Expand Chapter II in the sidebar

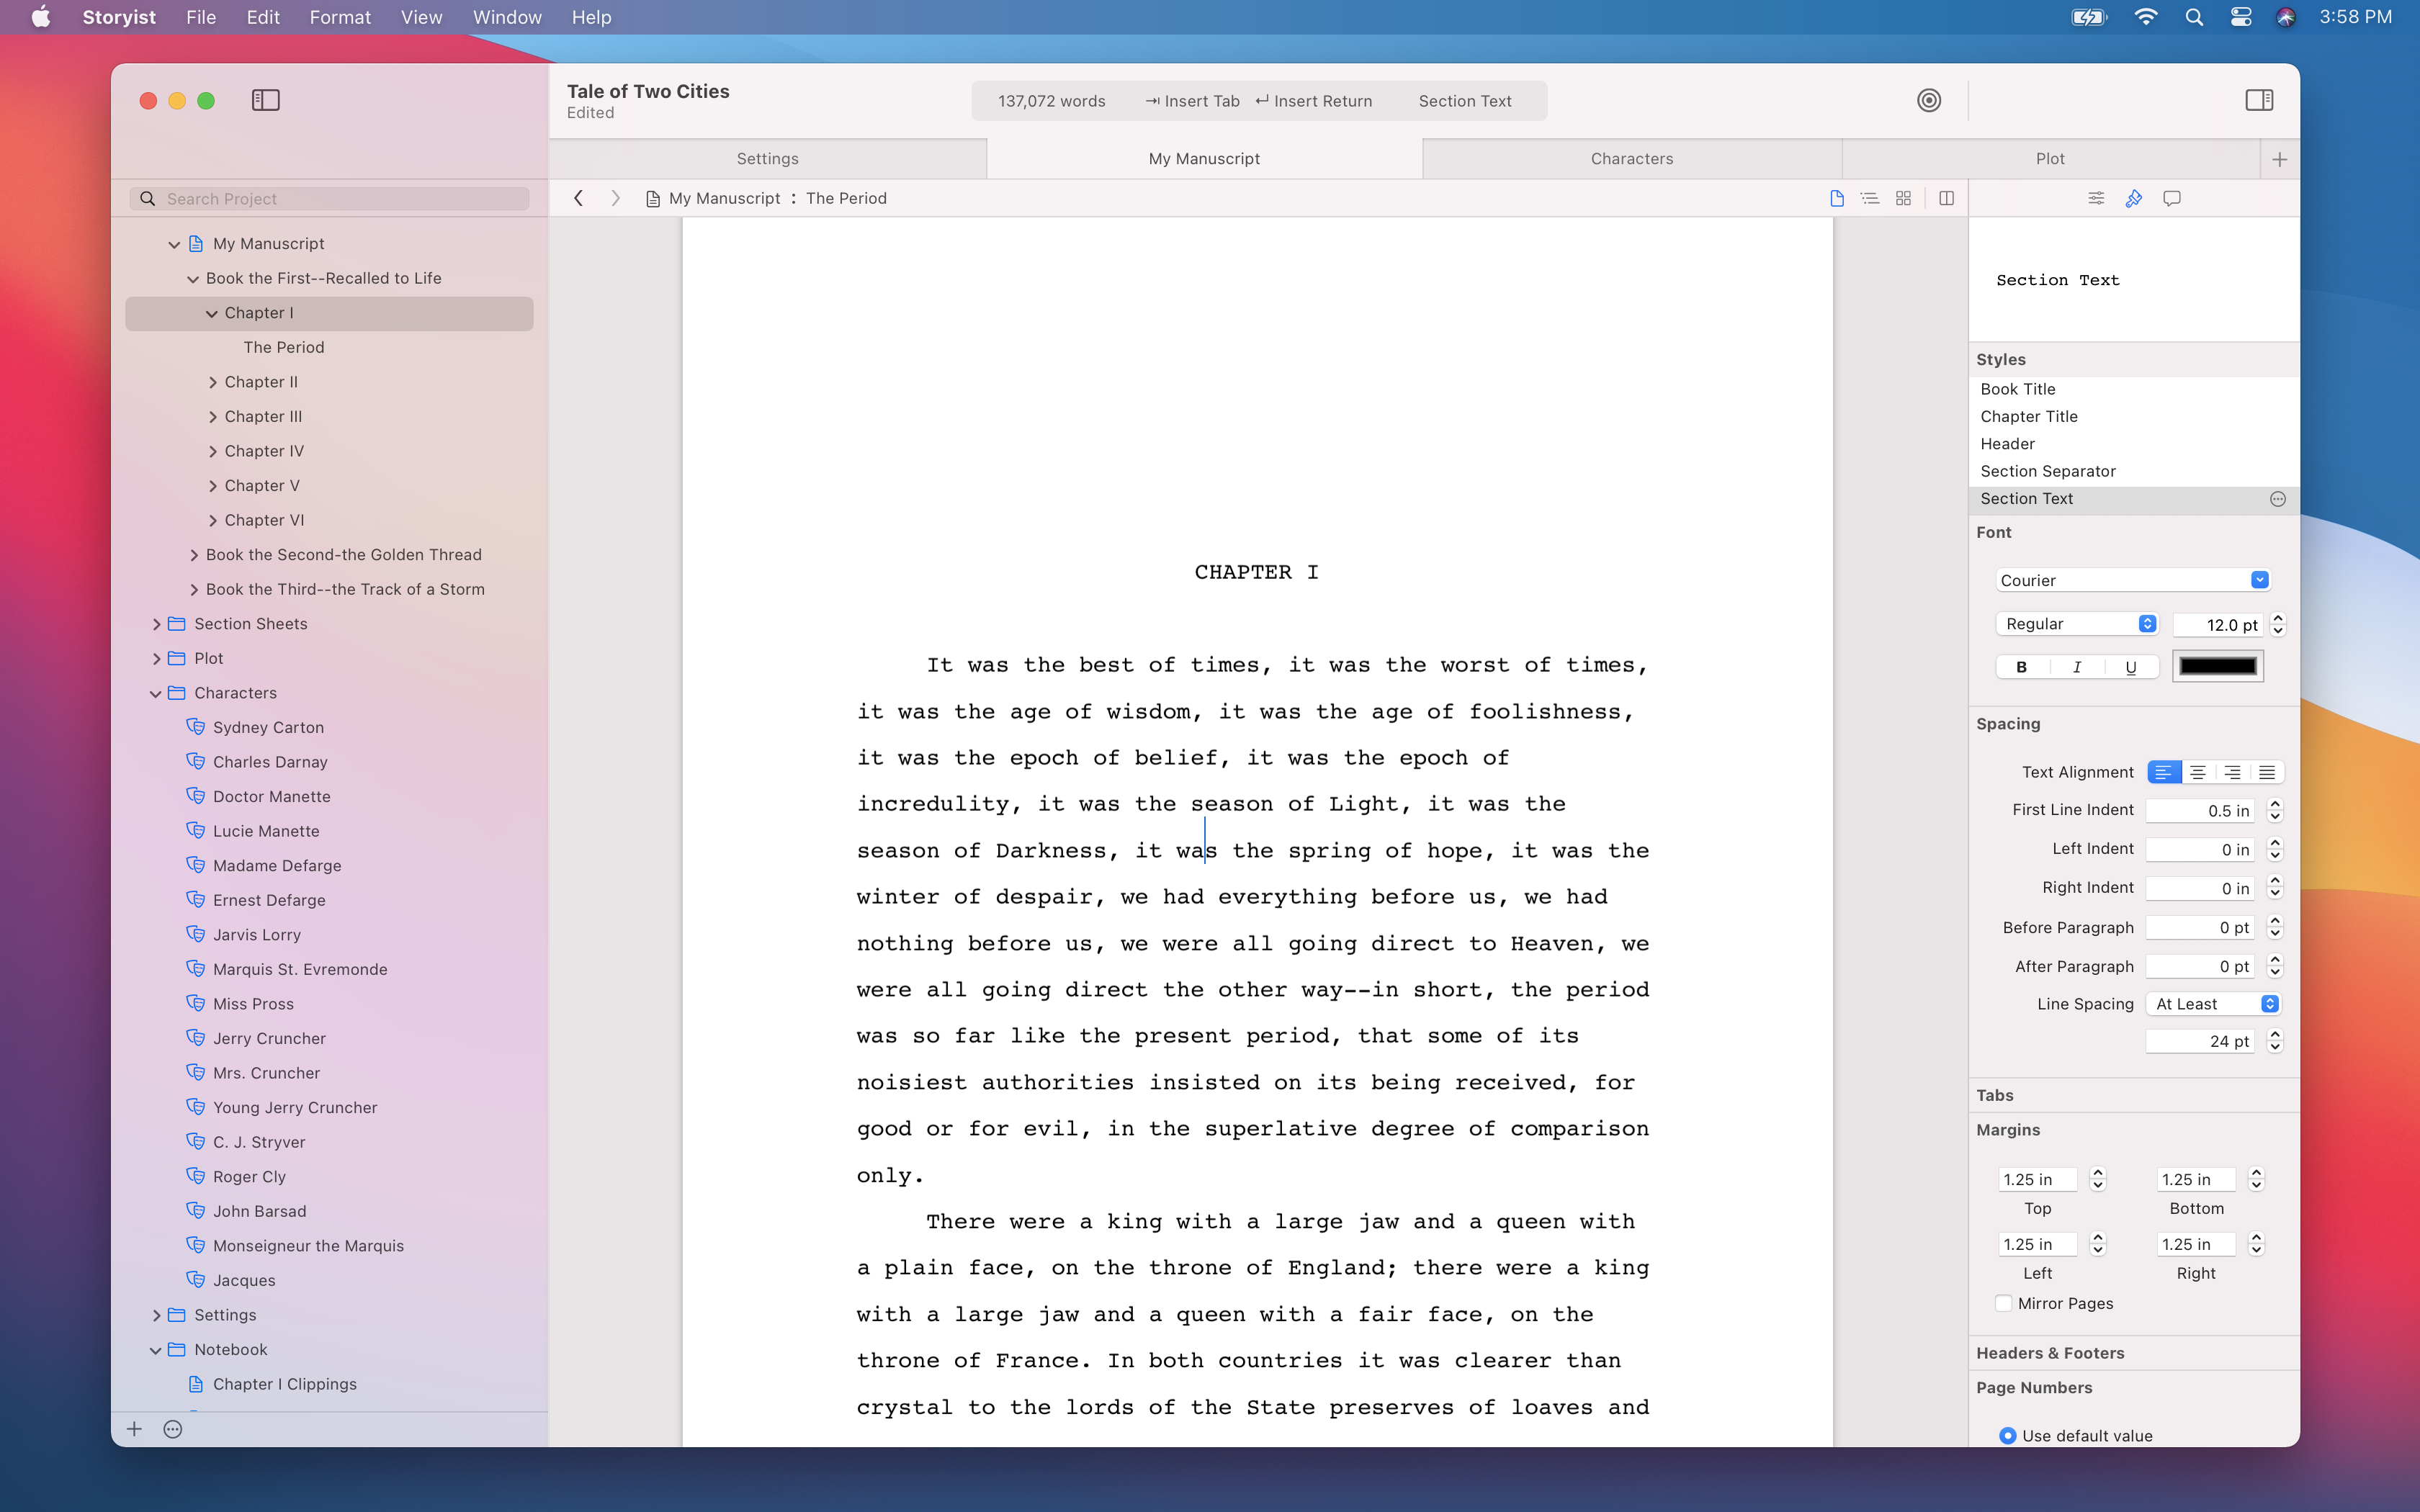[x=212, y=382]
